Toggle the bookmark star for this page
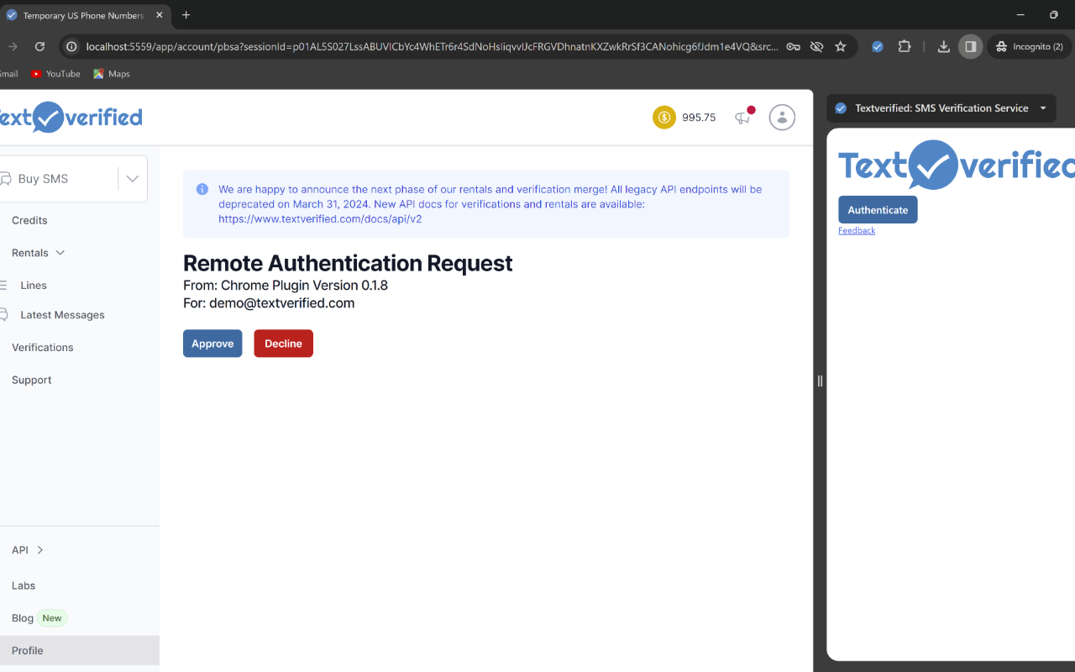The image size is (1075, 672). coord(841,46)
